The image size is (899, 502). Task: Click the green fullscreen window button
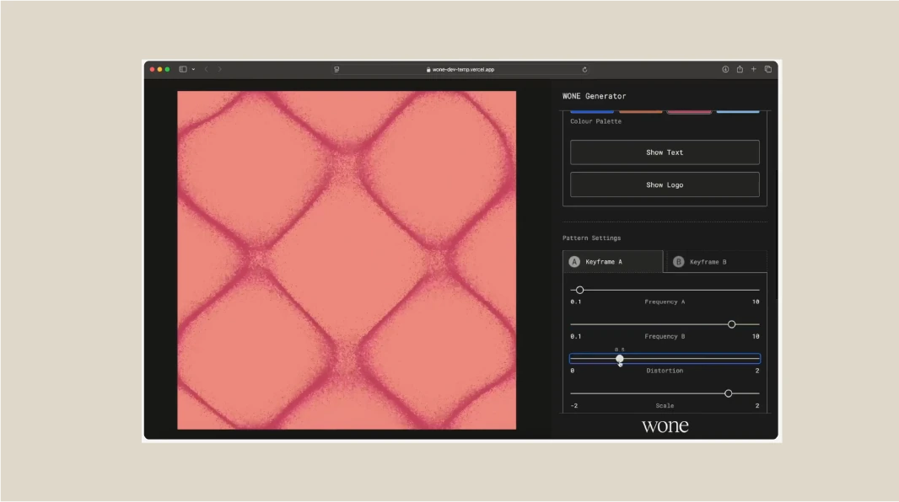(x=168, y=69)
